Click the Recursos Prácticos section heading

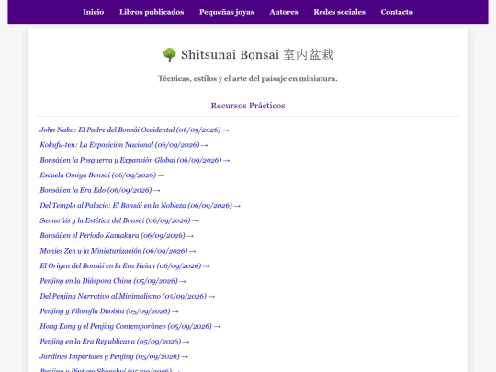248,106
